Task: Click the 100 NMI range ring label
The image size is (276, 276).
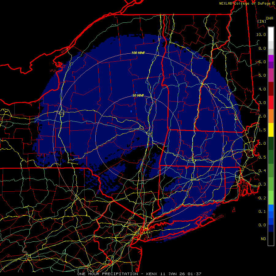Action: tap(138, 53)
